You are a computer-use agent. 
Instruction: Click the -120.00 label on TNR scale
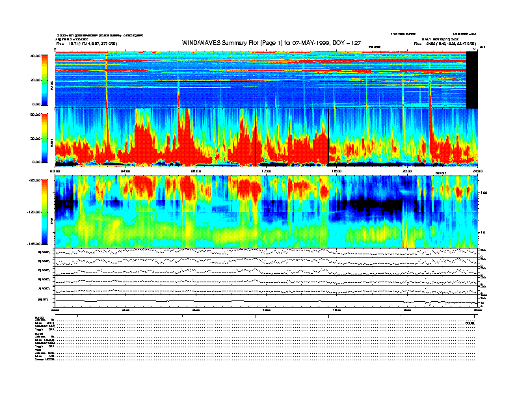click(x=34, y=212)
